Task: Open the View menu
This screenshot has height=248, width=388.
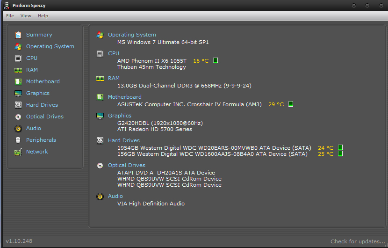Action: point(26,16)
